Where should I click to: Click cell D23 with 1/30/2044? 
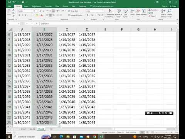(87, 122)
